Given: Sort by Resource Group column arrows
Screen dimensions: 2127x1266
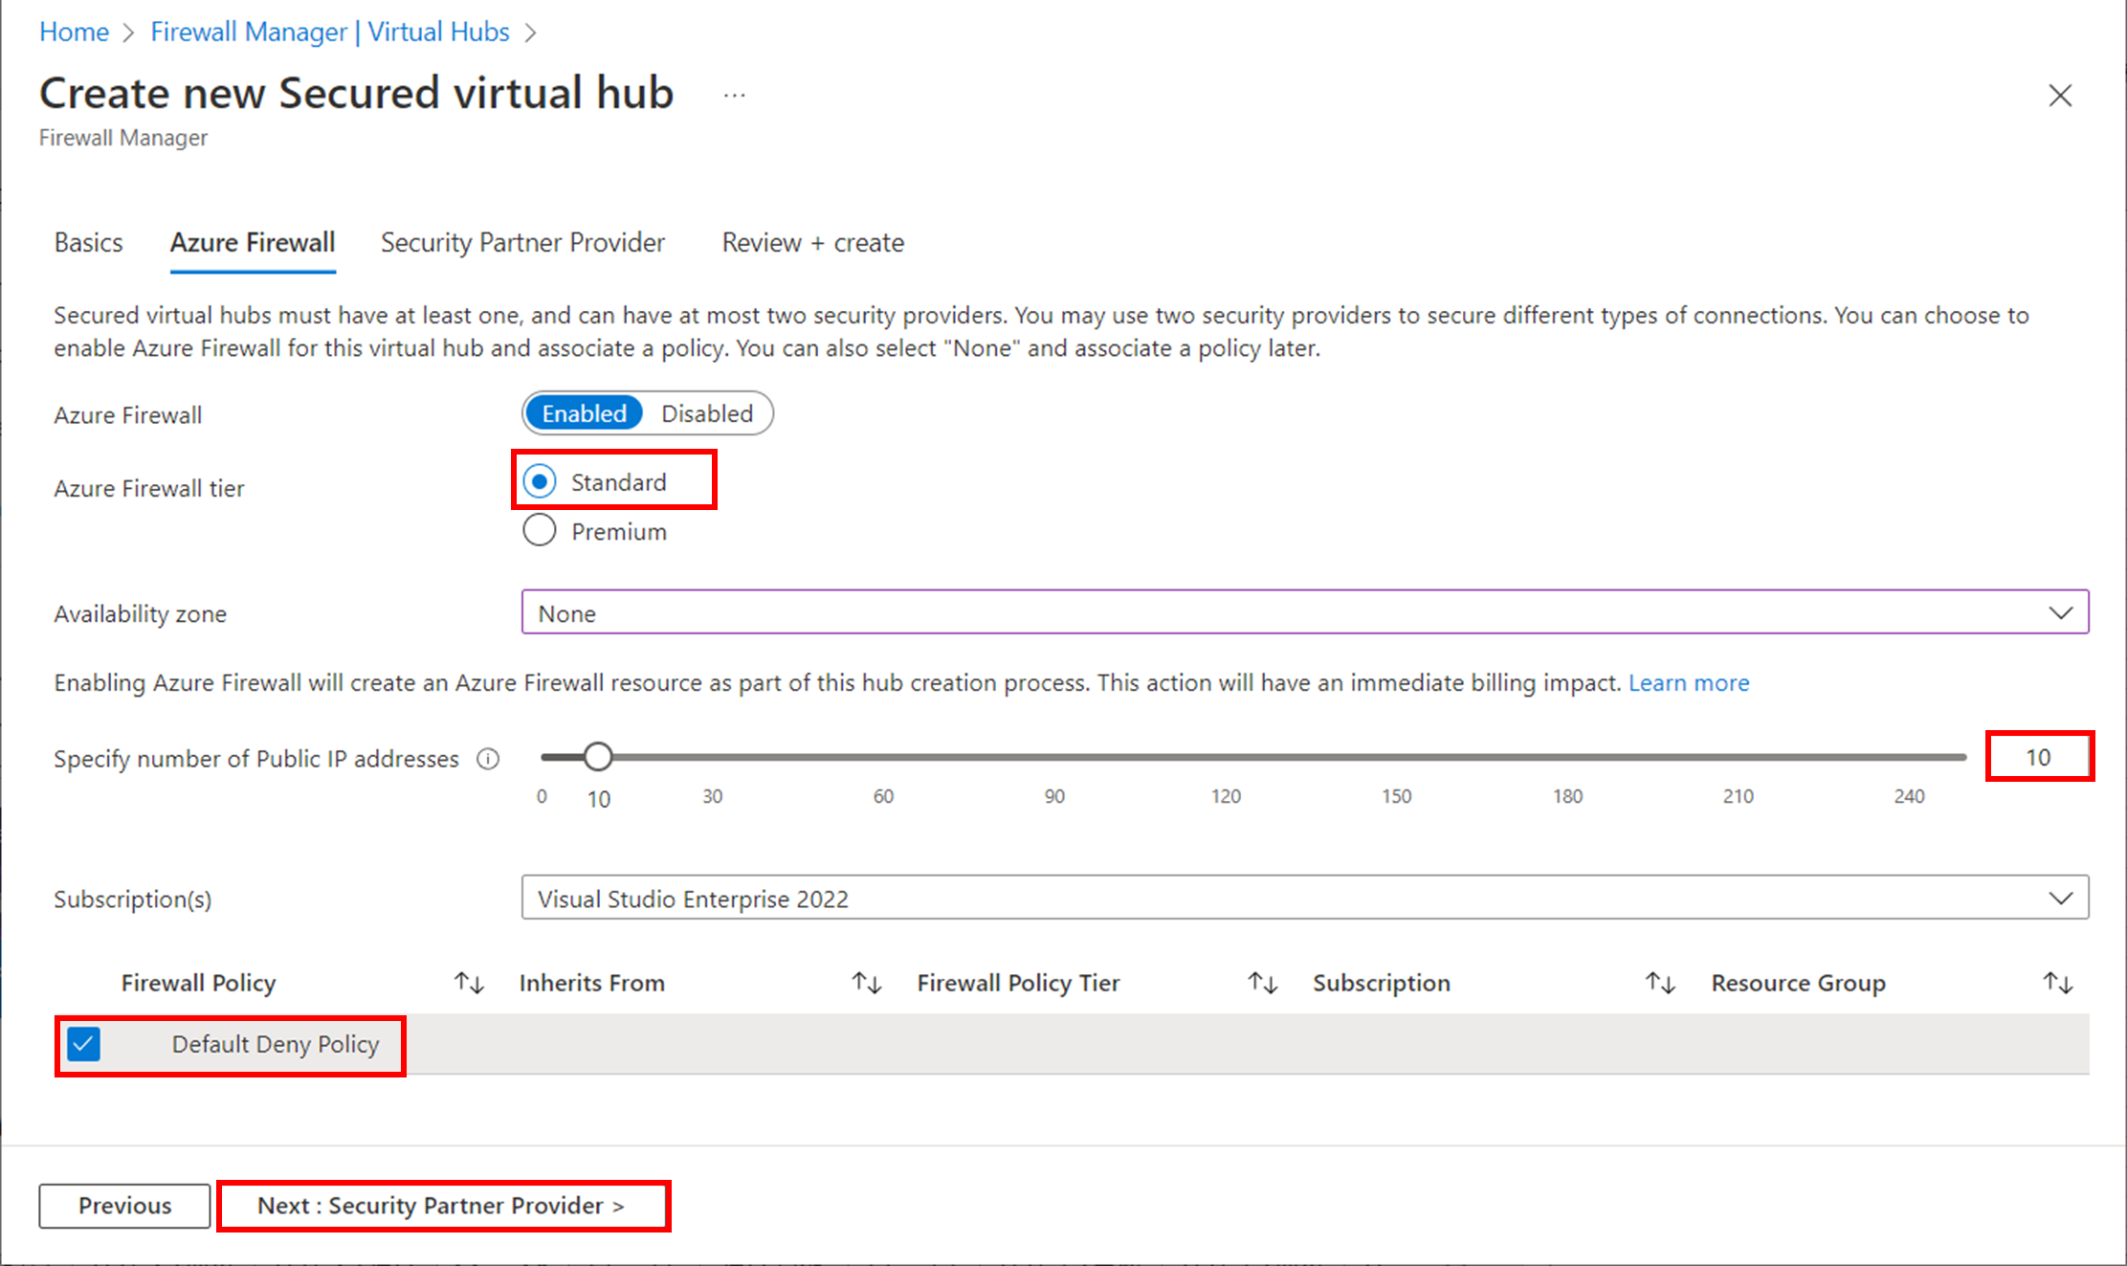Looking at the screenshot, I should tap(2057, 983).
